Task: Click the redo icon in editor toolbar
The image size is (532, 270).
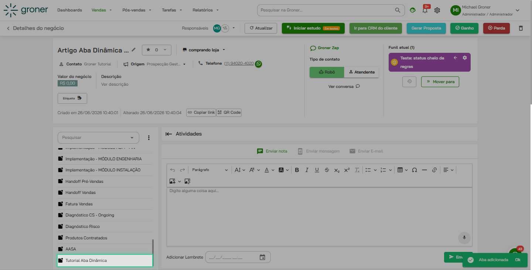Action: pyautogui.click(x=182, y=170)
